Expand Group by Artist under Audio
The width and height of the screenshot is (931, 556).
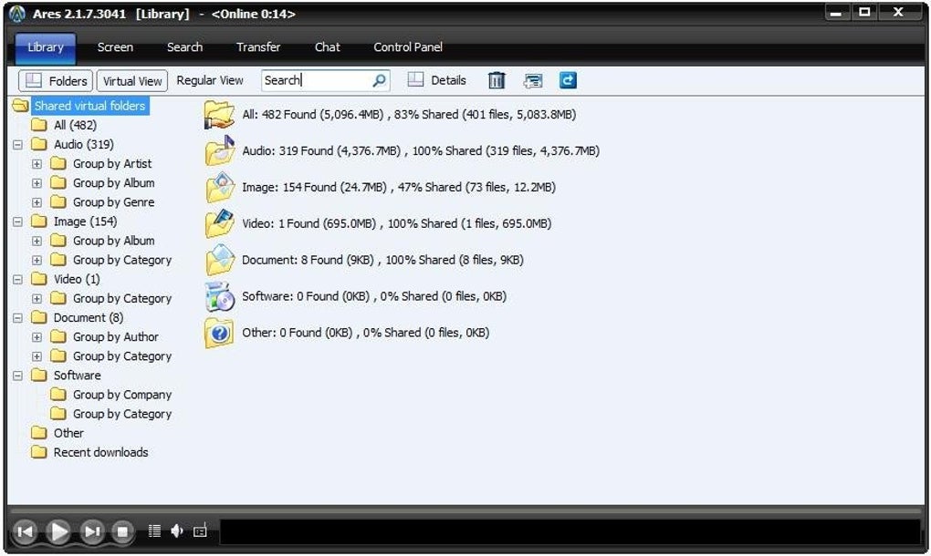(x=37, y=163)
